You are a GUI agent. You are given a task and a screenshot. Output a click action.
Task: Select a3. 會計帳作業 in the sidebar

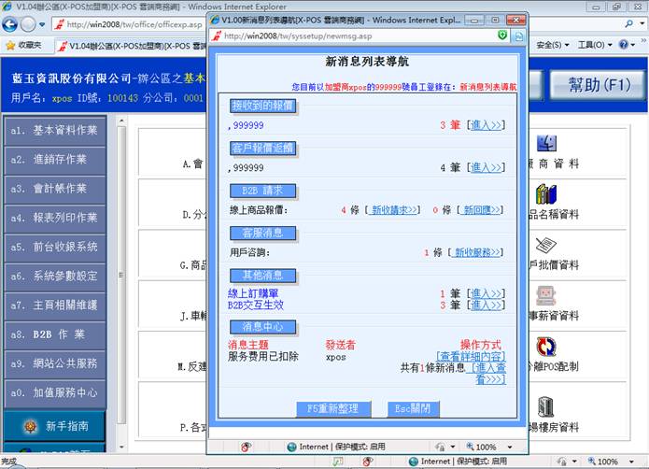point(53,188)
